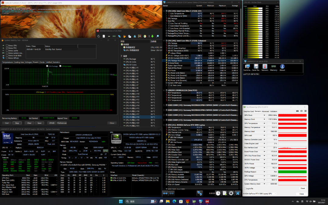Viewport: 328px width, 205px height.
Task: Open the AIDA64 report page icon
Action: 104,36
